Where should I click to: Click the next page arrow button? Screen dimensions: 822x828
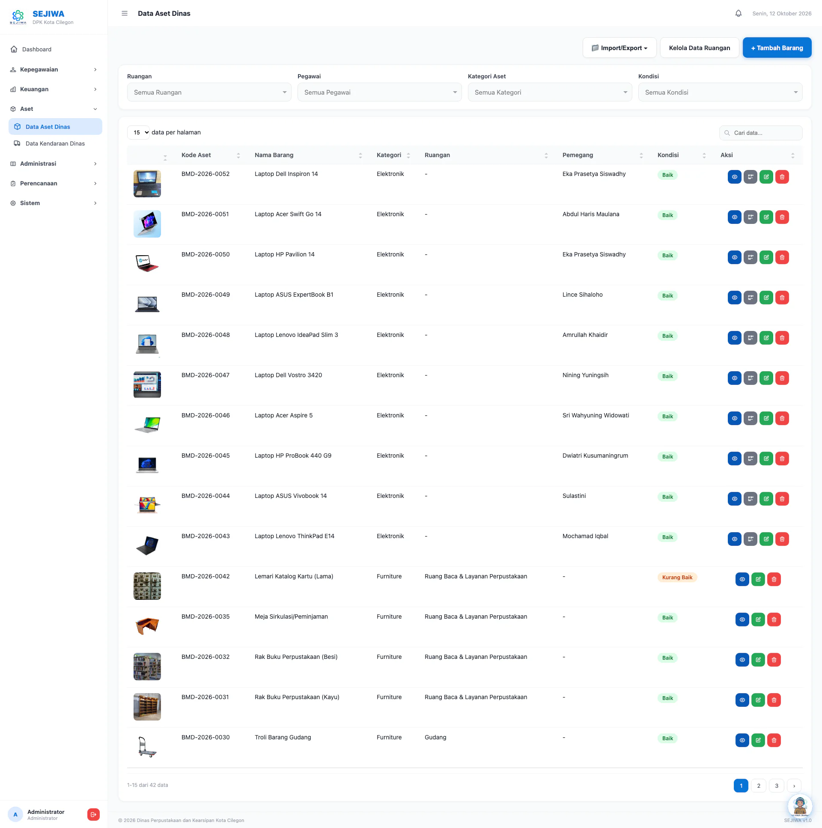pyautogui.click(x=794, y=786)
